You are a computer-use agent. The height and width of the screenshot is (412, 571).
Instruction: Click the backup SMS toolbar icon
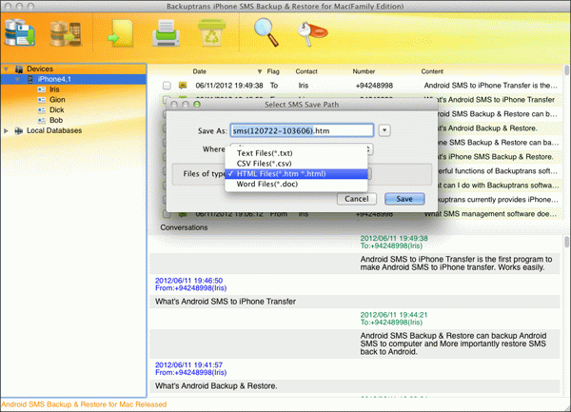21,36
